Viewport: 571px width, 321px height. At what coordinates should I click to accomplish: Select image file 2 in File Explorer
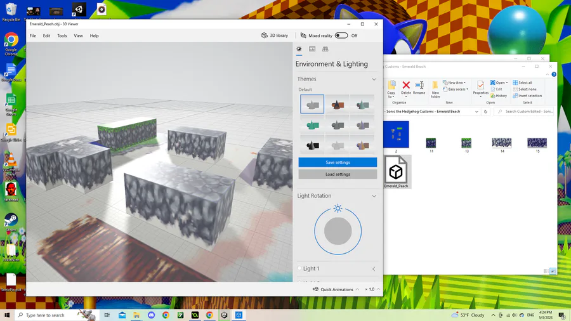click(x=396, y=136)
